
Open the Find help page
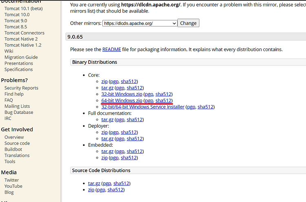[14, 94]
